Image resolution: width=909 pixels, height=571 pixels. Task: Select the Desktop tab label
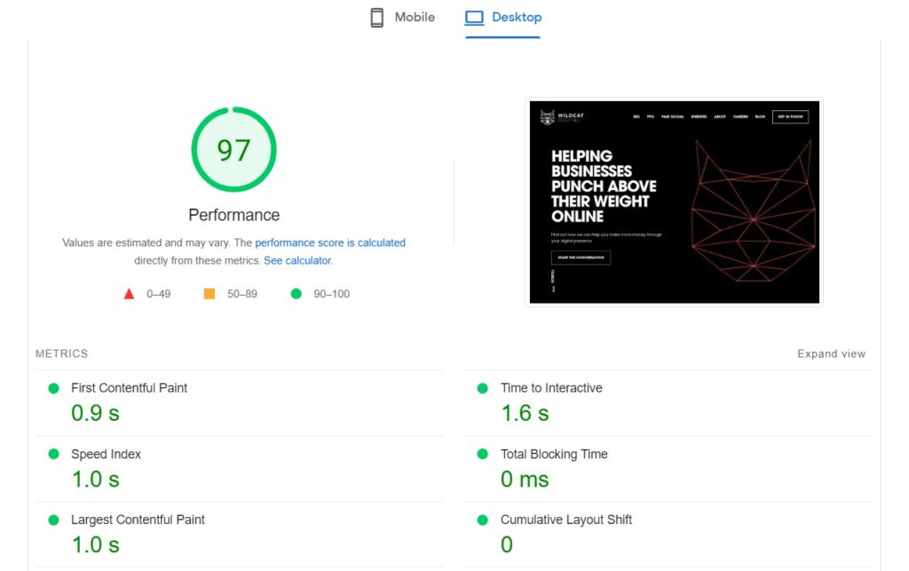point(517,18)
